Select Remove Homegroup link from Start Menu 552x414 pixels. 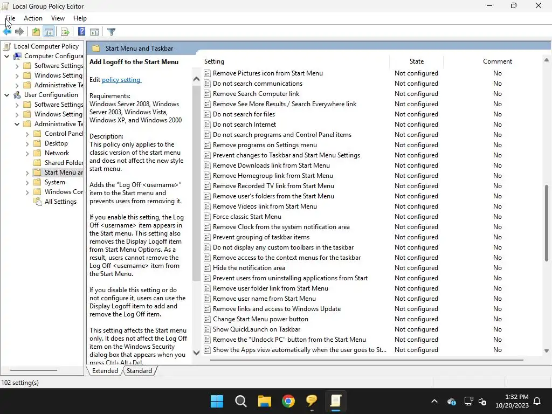[x=273, y=176]
